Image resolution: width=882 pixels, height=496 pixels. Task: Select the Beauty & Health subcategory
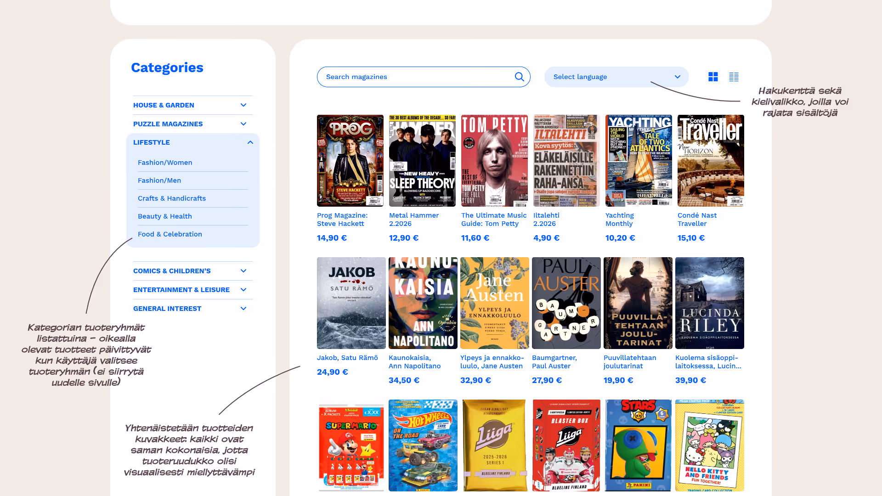tap(165, 216)
